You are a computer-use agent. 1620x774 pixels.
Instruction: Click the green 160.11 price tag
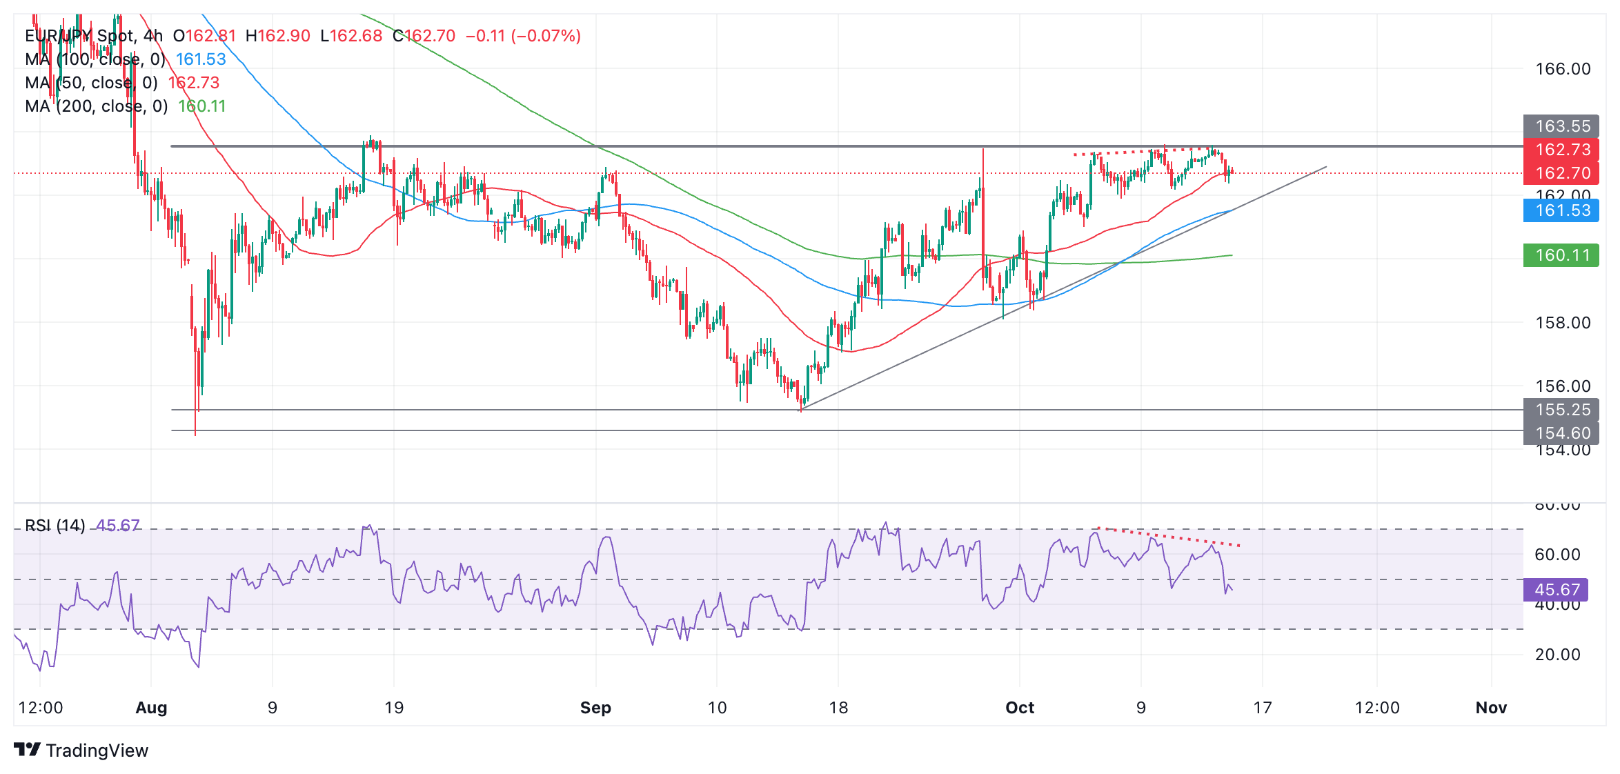pos(1561,255)
